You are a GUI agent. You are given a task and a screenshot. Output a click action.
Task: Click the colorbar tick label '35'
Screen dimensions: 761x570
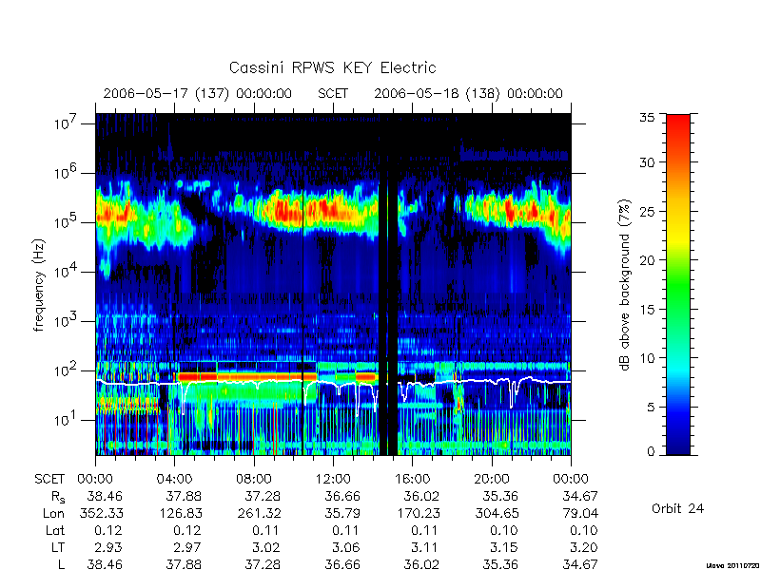click(647, 118)
